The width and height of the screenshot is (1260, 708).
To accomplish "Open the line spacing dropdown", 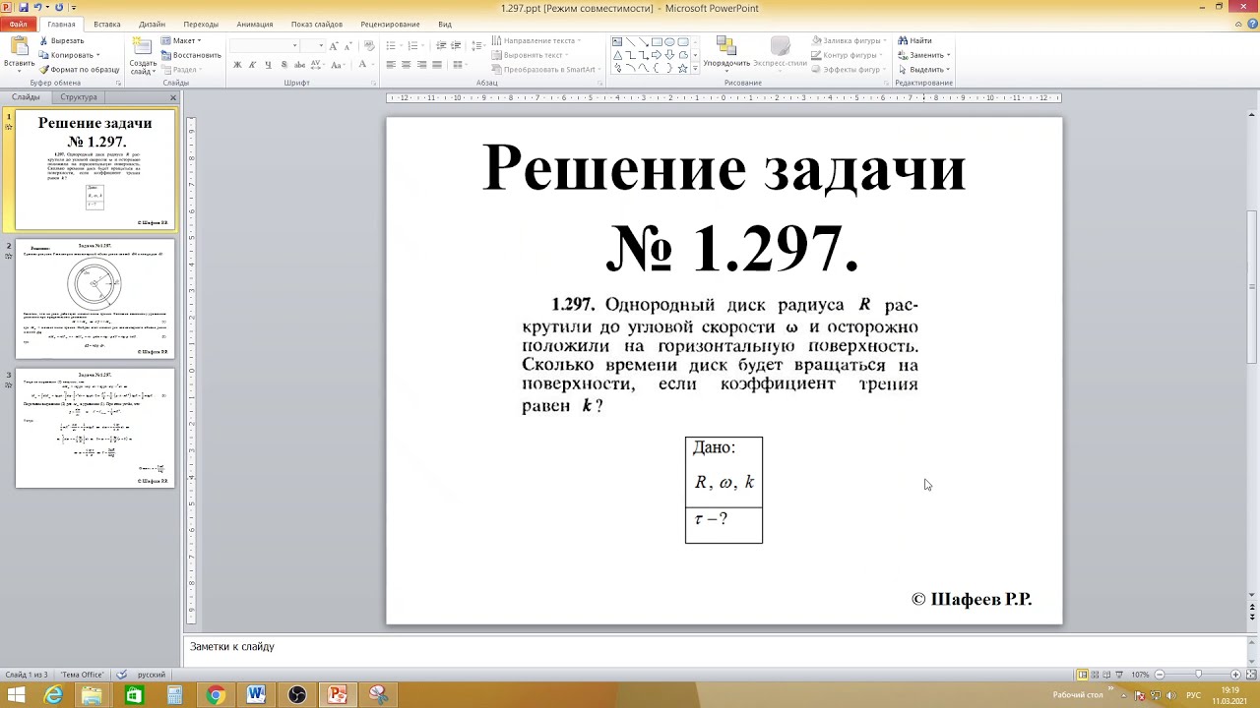I will point(477,46).
